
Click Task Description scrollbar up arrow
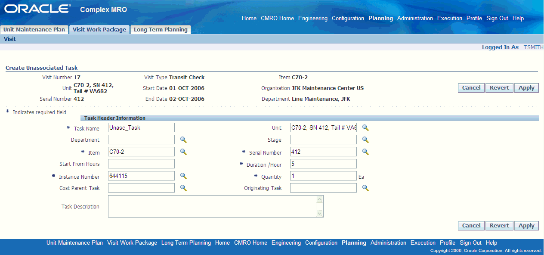point(319,199)
